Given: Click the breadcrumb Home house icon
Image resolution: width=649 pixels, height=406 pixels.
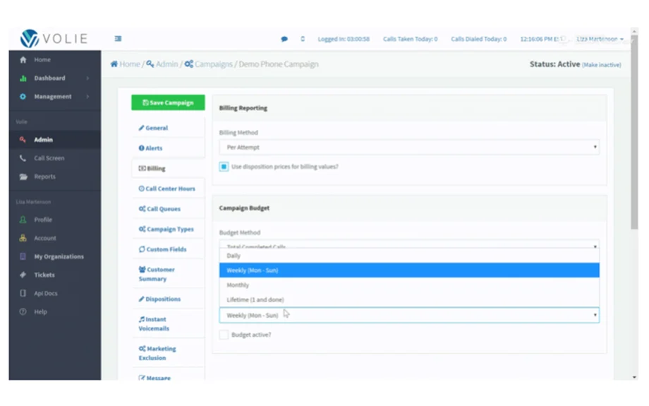Looking at the screenshot, I should point(114,64).
